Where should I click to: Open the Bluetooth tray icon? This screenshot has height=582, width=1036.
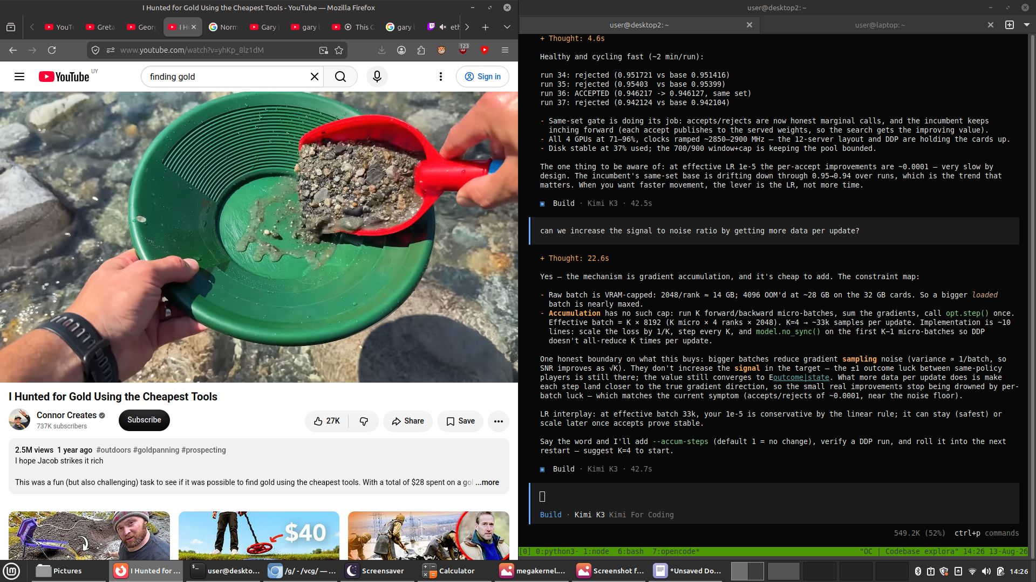pos(918,571)
